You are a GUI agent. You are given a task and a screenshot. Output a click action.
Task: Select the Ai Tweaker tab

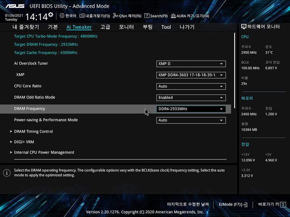pyautogui.click(x=79, y=27)
